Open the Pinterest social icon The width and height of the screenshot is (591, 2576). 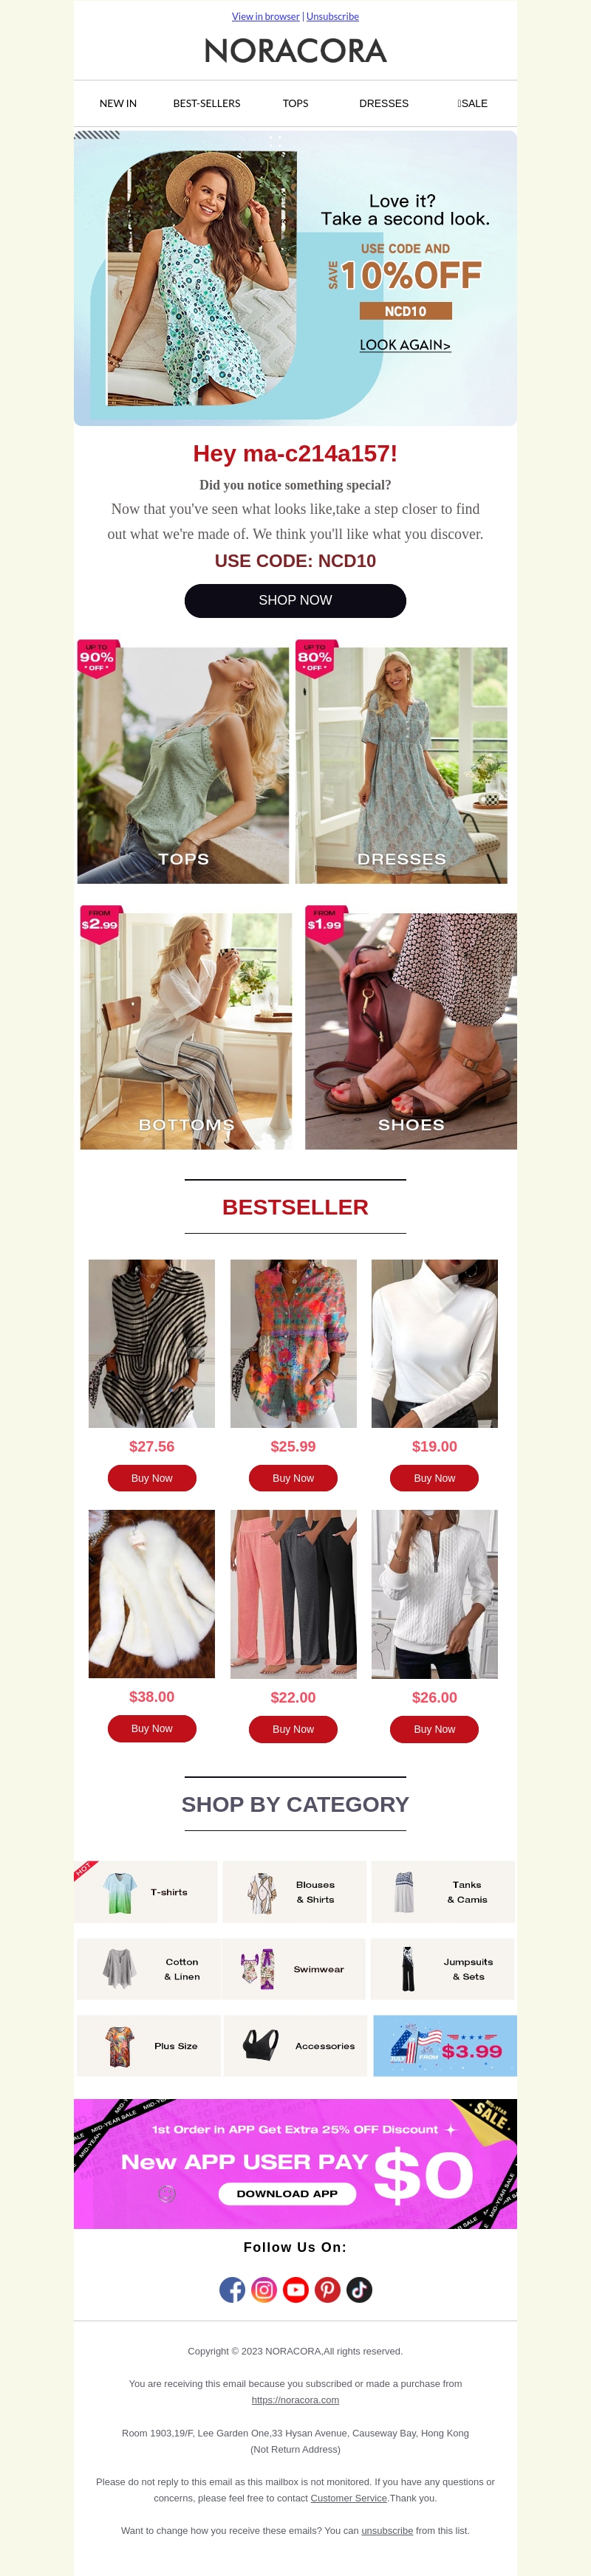tap(327, 2289)
